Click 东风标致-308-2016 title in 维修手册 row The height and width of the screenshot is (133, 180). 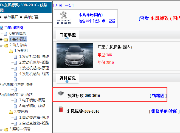(83, 111)
